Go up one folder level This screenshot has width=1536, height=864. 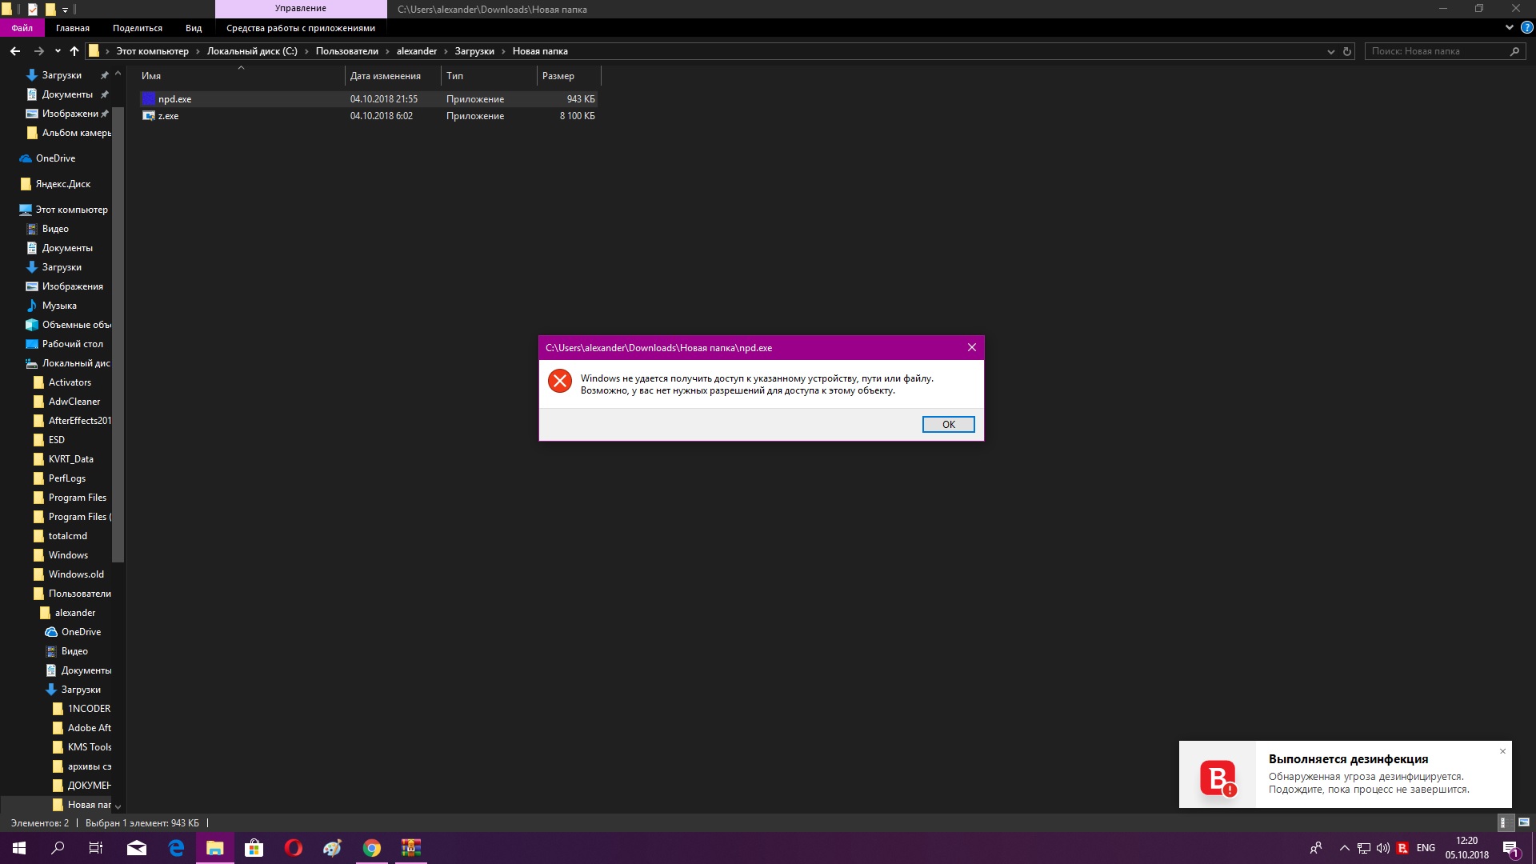[x=74, y=51]
